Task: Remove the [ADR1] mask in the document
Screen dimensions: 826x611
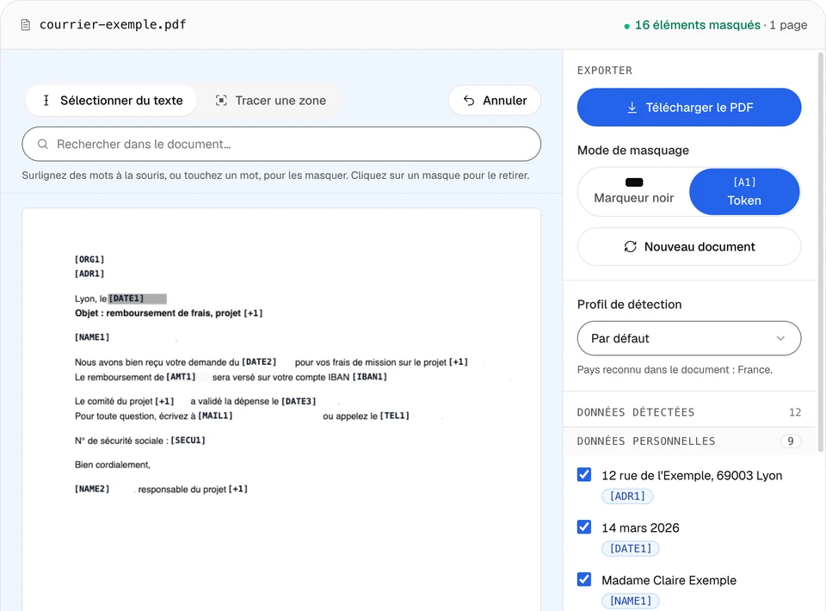Action: 89,274
